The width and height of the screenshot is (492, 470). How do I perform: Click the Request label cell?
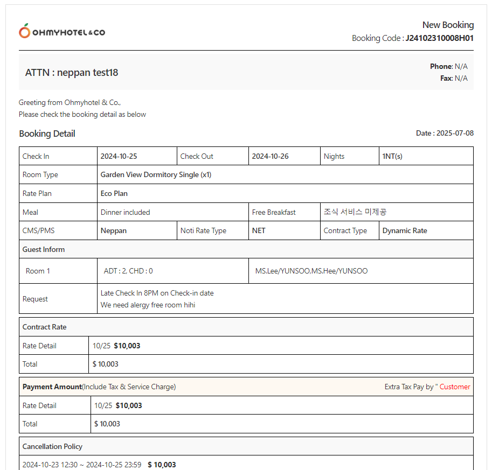pos(58,299)
